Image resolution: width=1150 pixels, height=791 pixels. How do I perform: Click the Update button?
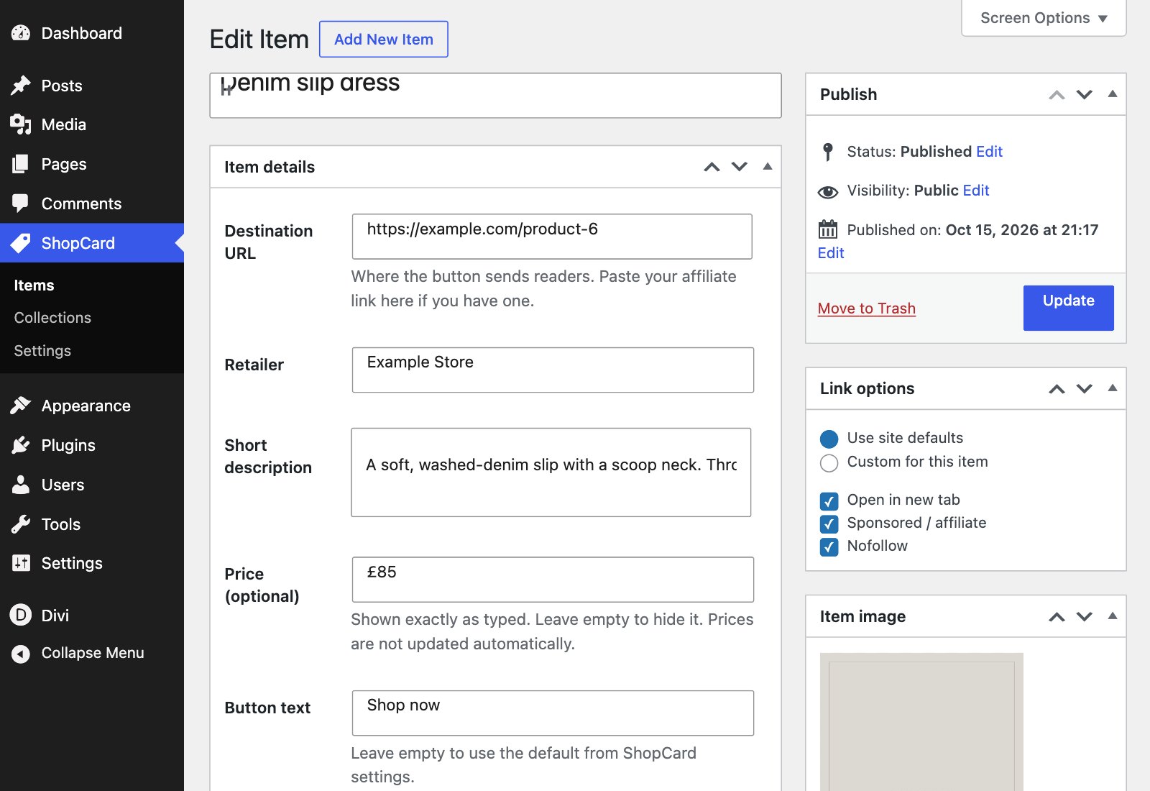coord(1069,308)
